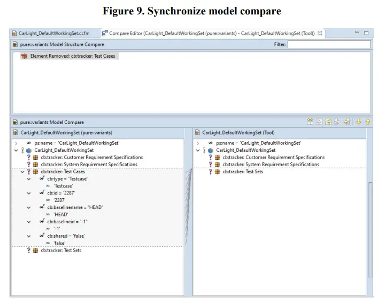Select the 'HEAD' value row
Image resolution: width=386 pixels, height=304 pixels.
tap(61, 214)
